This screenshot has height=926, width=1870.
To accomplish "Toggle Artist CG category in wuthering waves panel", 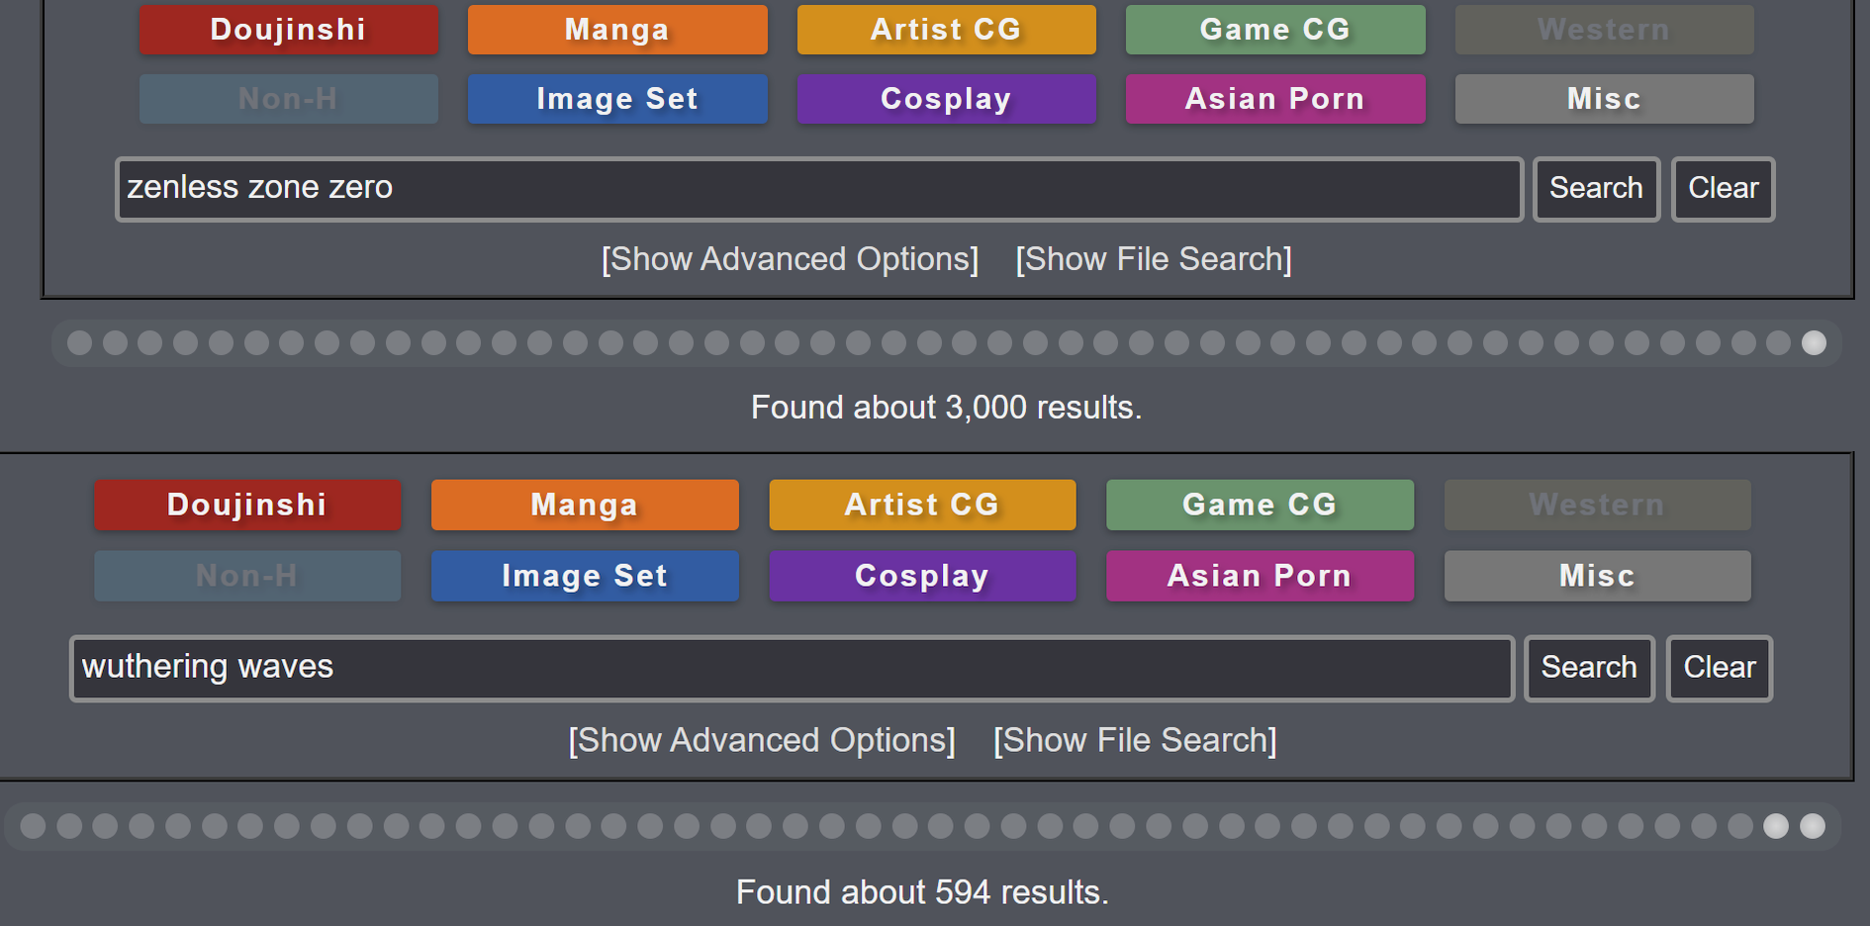I will 922,505.
